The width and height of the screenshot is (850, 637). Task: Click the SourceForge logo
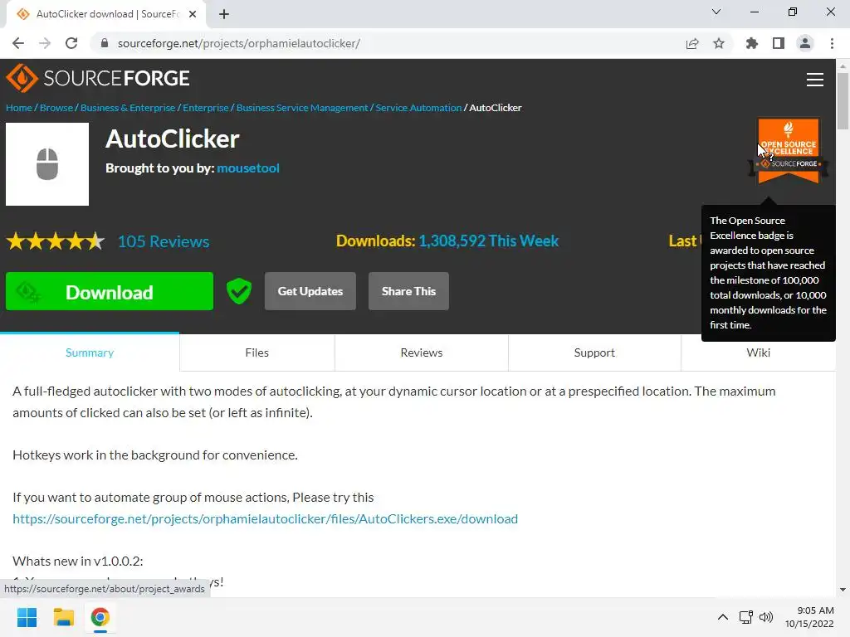pyautogui.click(x=98, y=78)
